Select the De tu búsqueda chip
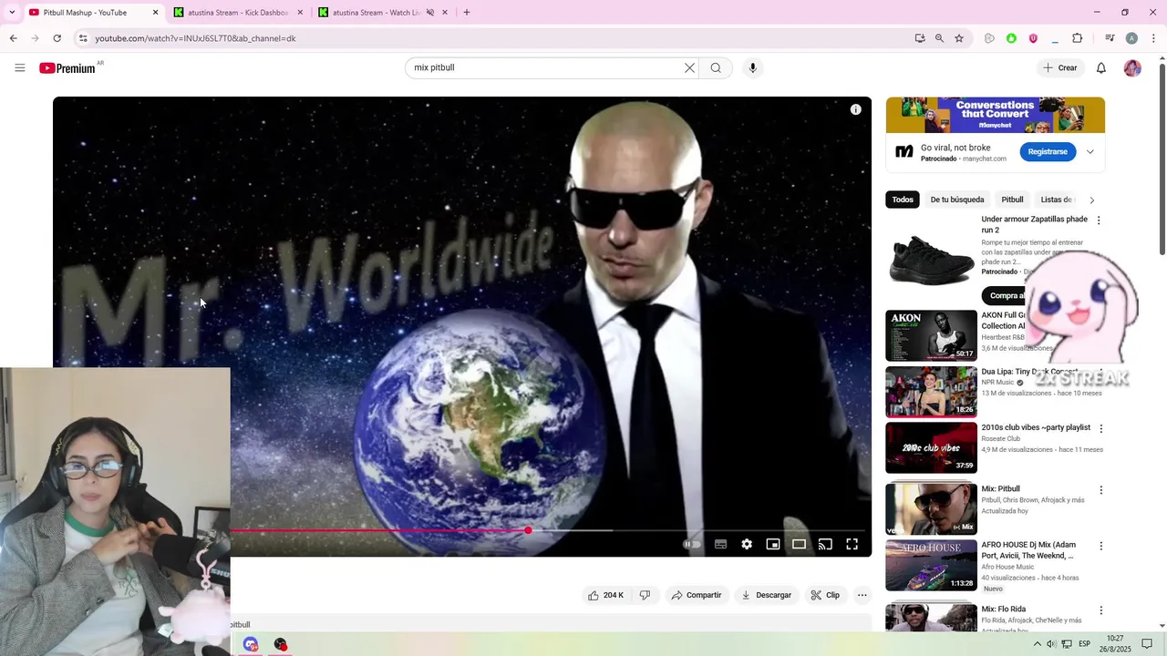The width and height of the screenshot is (1167, 656). pos(957,200)
